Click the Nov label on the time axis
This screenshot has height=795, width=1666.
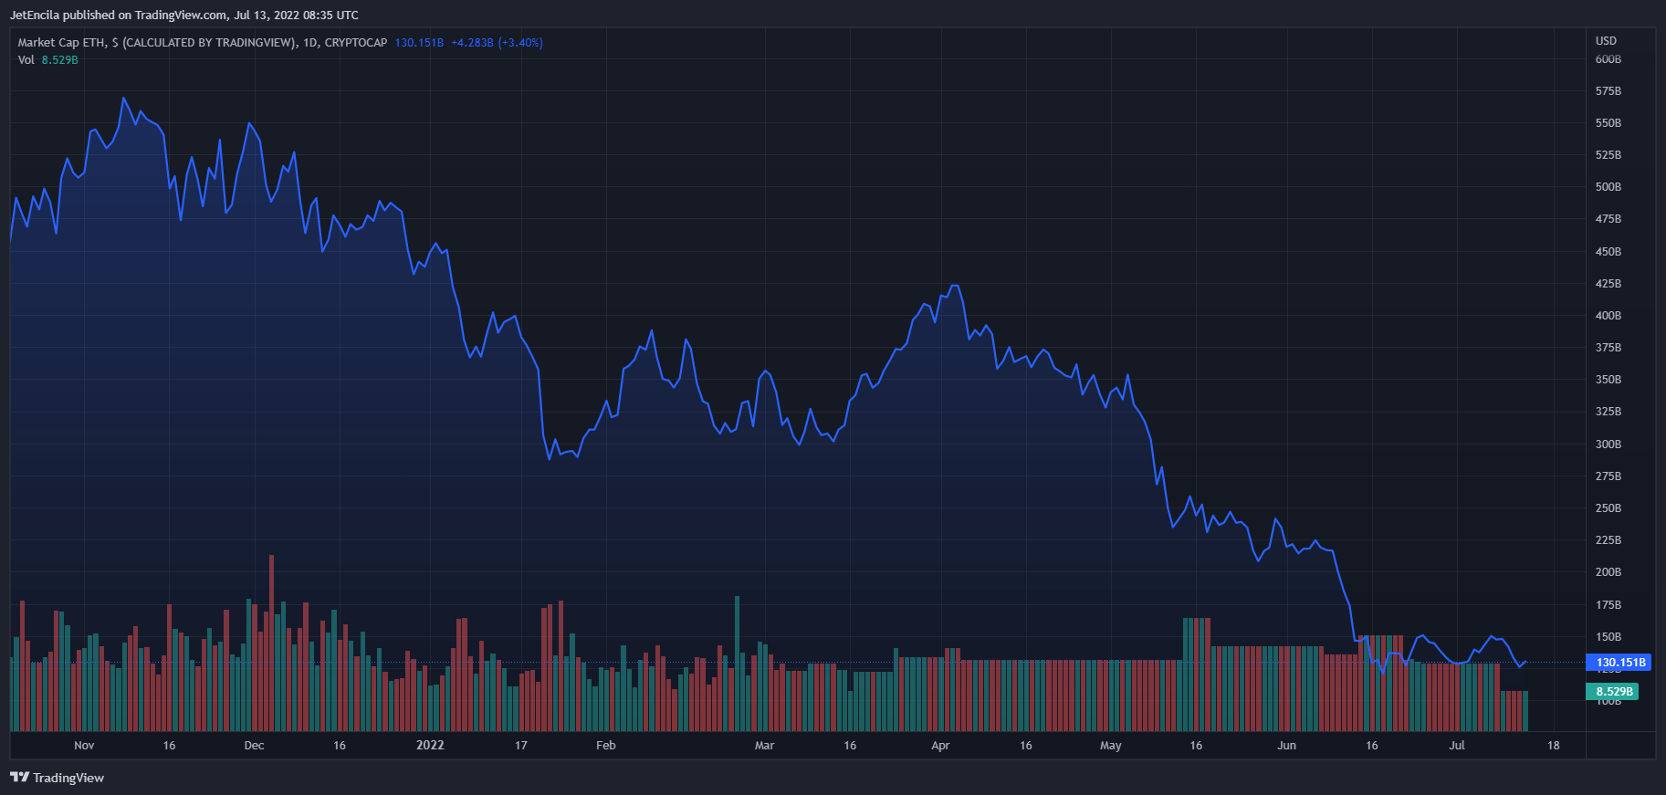84,746
